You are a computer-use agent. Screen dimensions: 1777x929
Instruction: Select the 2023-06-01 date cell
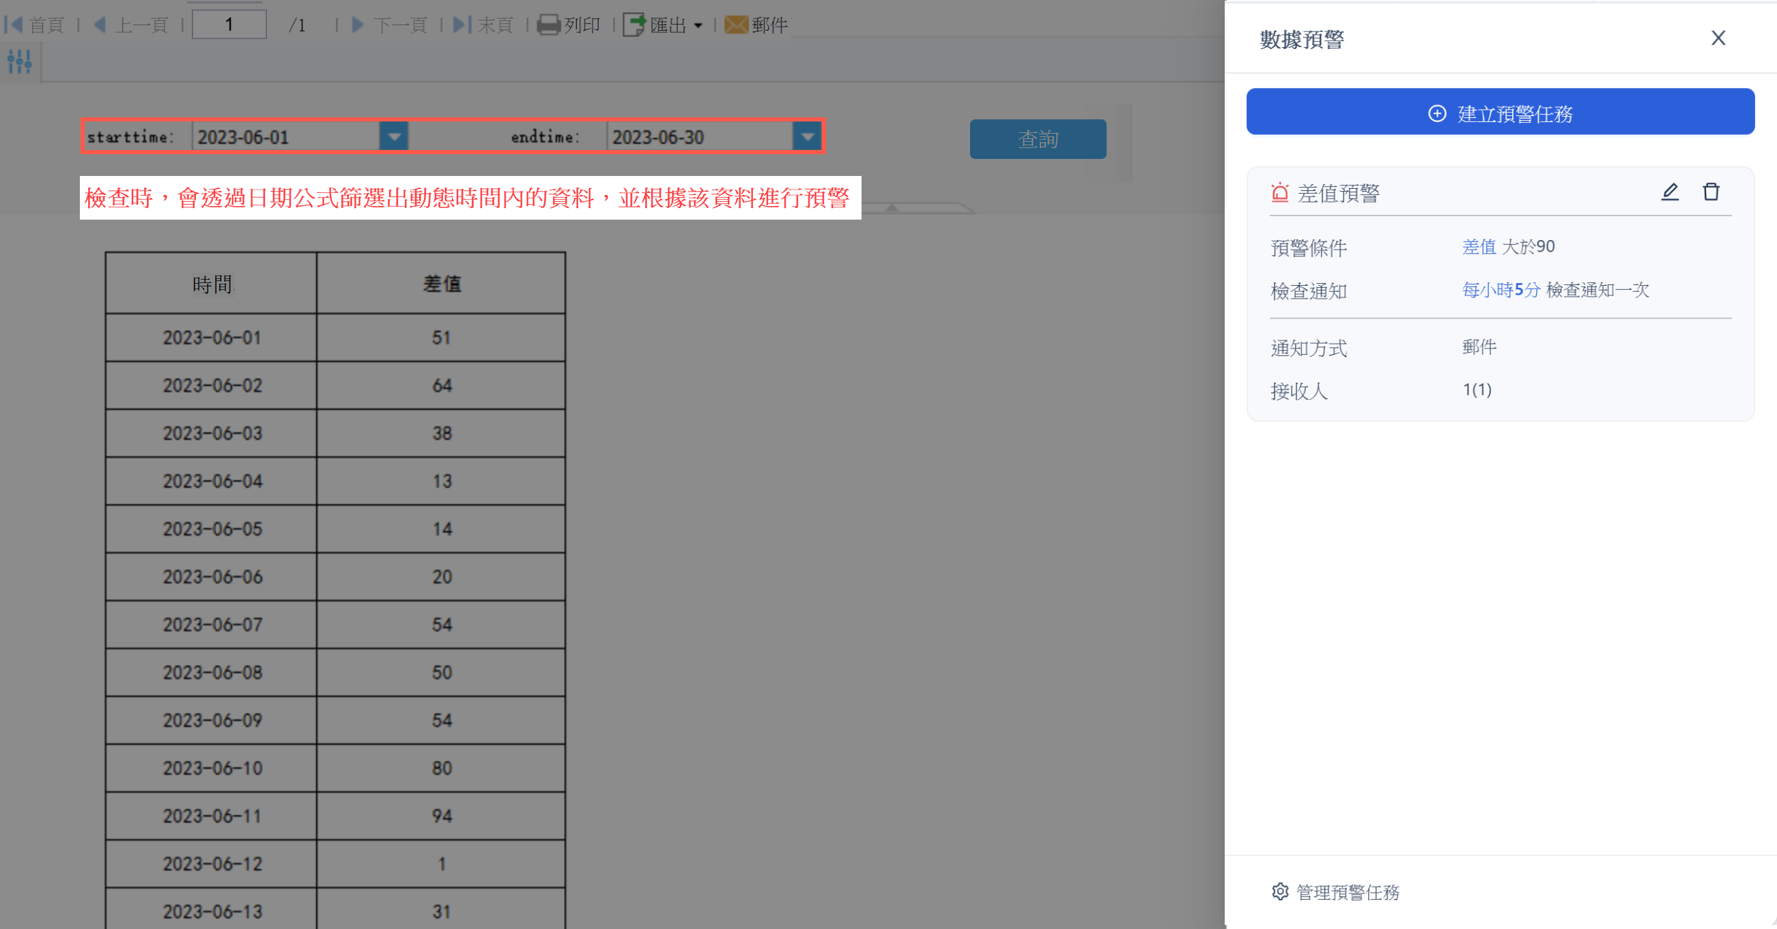point(211,338)
